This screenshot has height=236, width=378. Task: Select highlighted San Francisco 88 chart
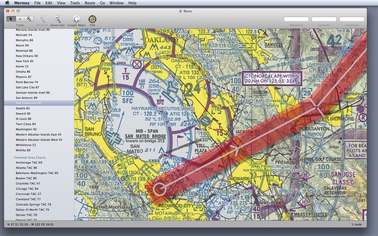point(39,103)
